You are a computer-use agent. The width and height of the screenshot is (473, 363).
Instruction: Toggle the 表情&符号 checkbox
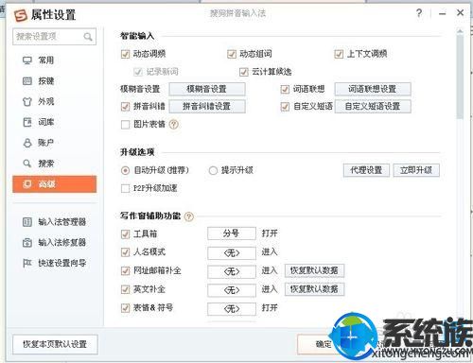pos(125,307)
